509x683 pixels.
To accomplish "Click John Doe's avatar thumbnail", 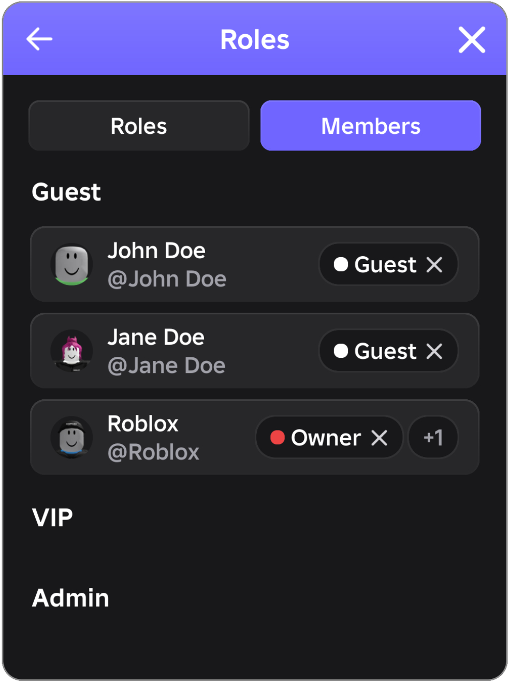I will point(72,264).
